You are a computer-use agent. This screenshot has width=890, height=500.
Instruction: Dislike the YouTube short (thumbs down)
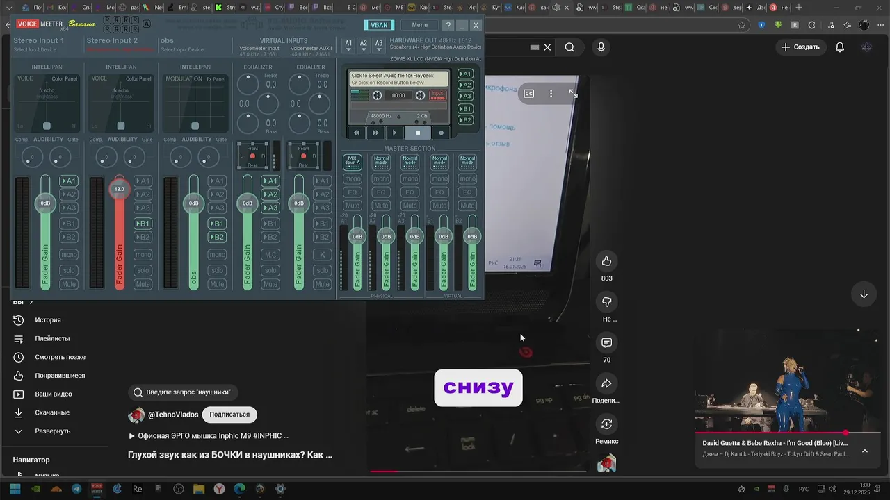click(606, 302)
